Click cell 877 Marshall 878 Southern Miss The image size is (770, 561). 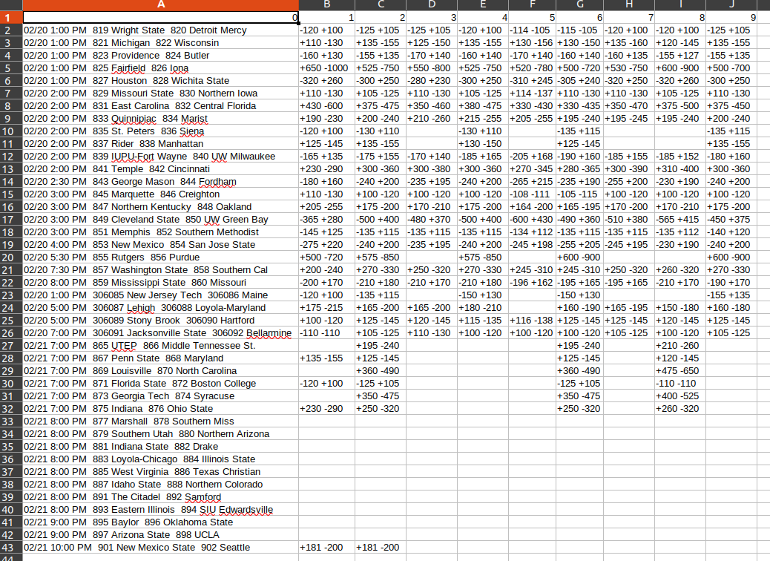pos(160,421)
